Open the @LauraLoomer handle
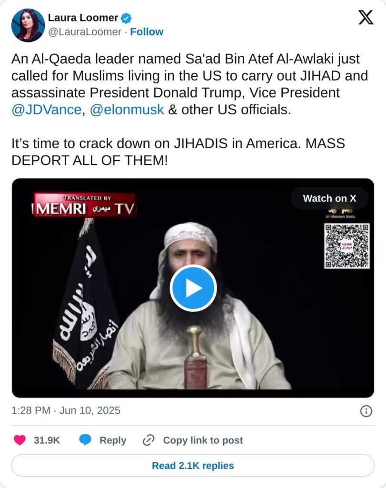The height and width of the screenshot is (488, 386). (x=85, y=32)
